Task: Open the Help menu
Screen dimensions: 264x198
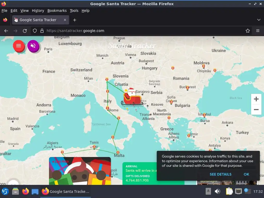Action: click(86, 11)
